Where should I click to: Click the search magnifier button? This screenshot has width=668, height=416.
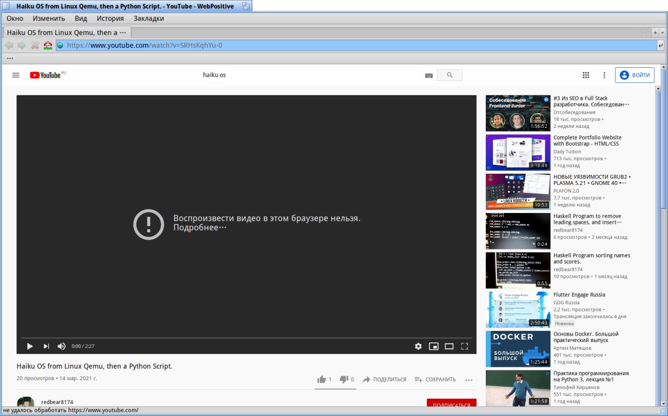(449, 75)
